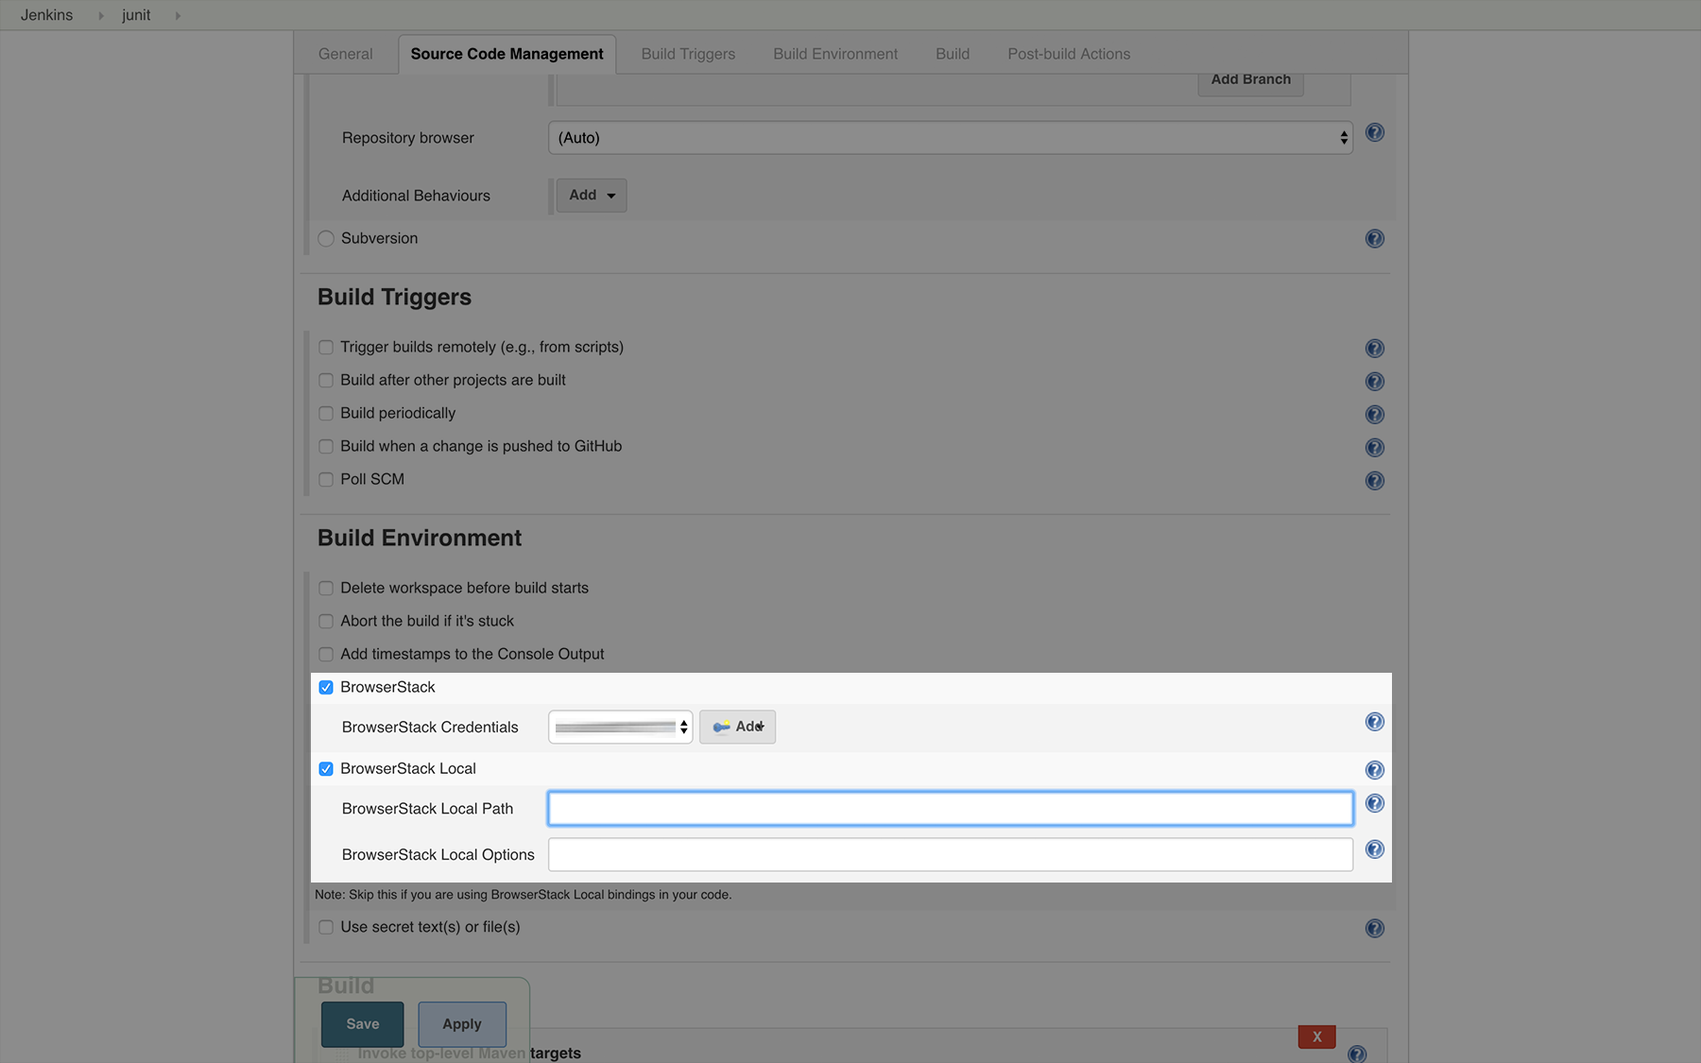Select the Source Code Management tab
The height and width of the screenshot is (1063, 1701).
coord(507,54)
